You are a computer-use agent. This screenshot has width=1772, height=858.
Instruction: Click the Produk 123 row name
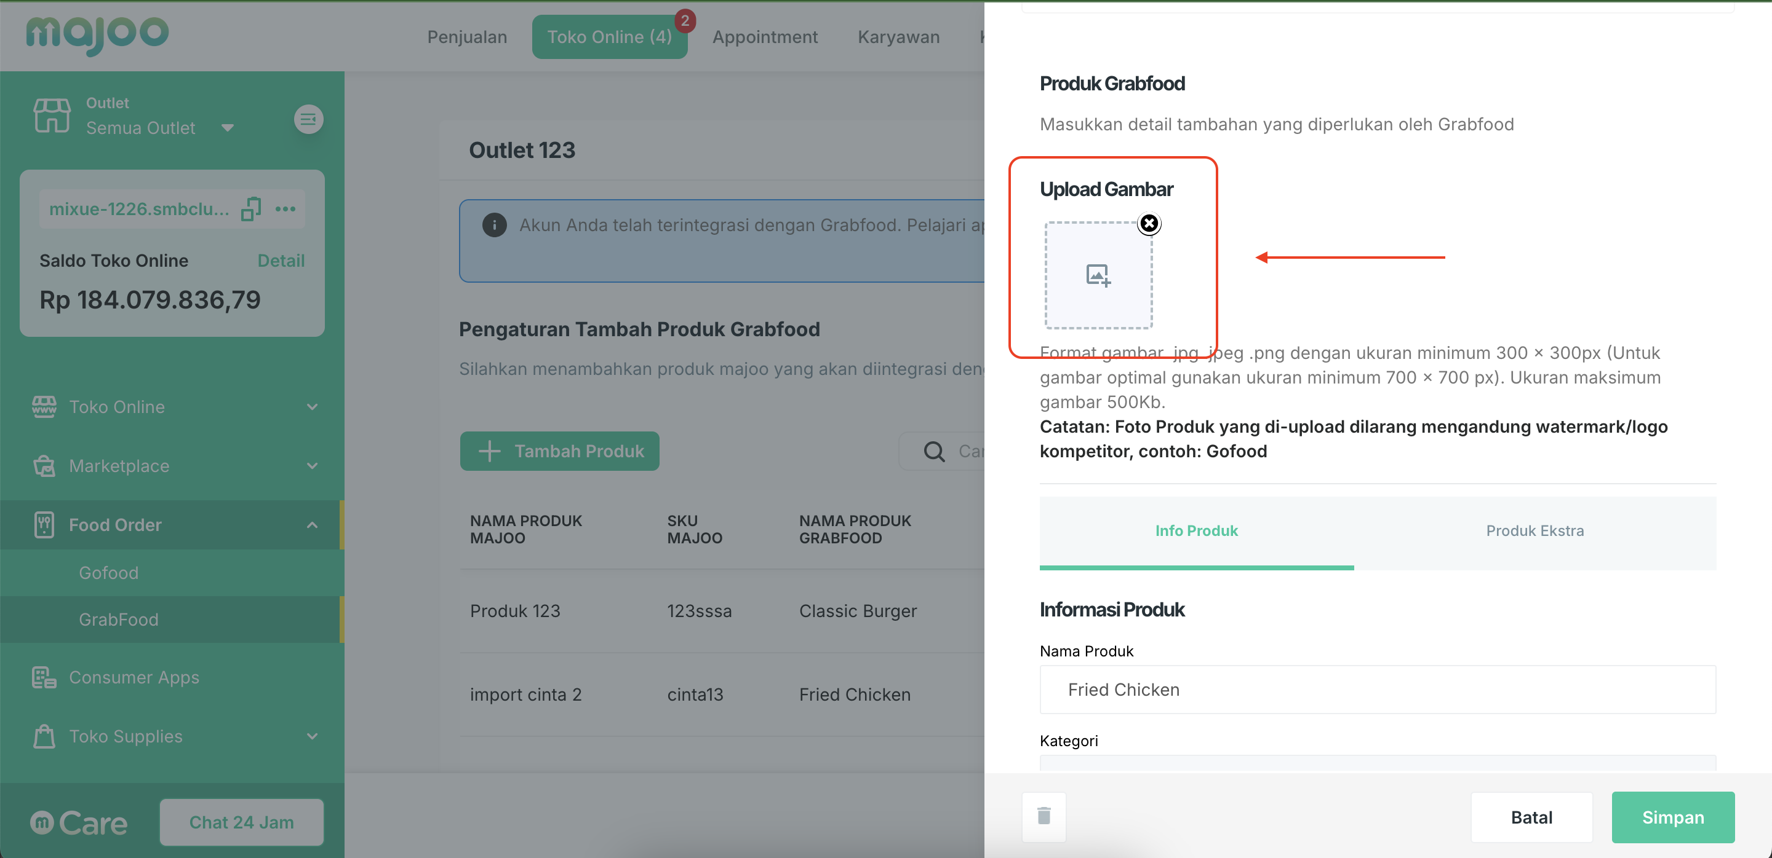(x=515, y=612)
